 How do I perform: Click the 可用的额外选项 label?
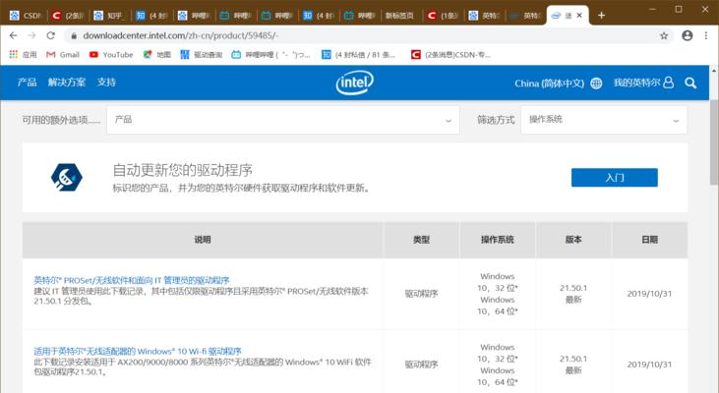point(61,120)
